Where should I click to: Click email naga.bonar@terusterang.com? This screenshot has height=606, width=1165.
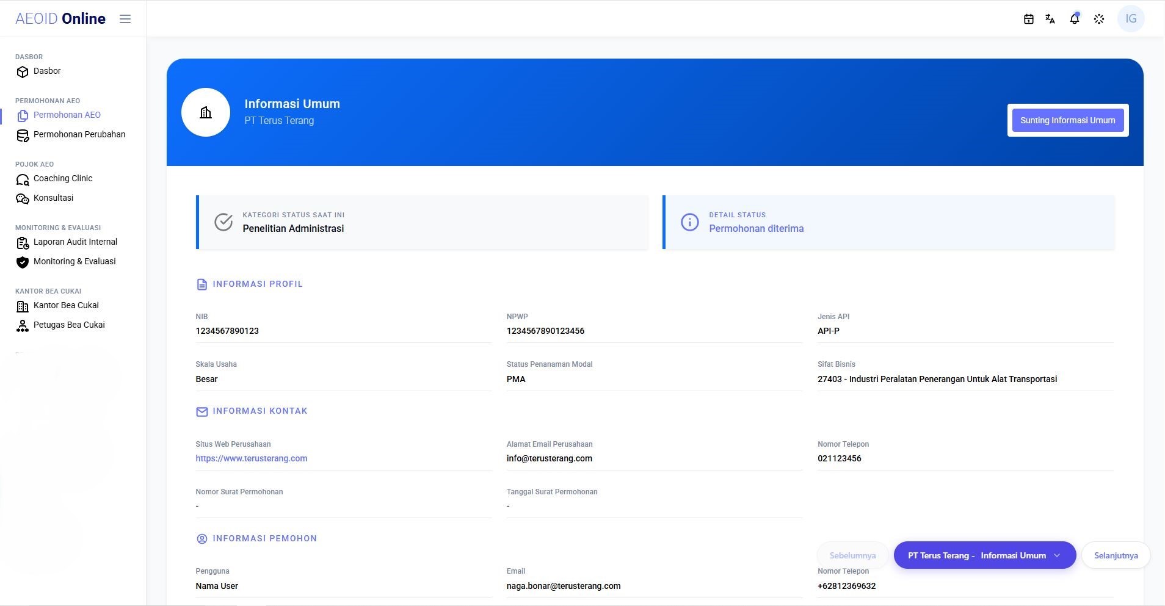point(564,586)
